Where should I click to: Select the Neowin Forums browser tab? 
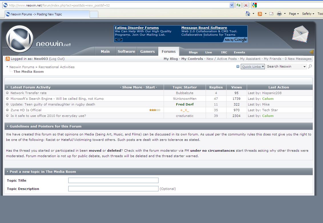coord(47,14)
